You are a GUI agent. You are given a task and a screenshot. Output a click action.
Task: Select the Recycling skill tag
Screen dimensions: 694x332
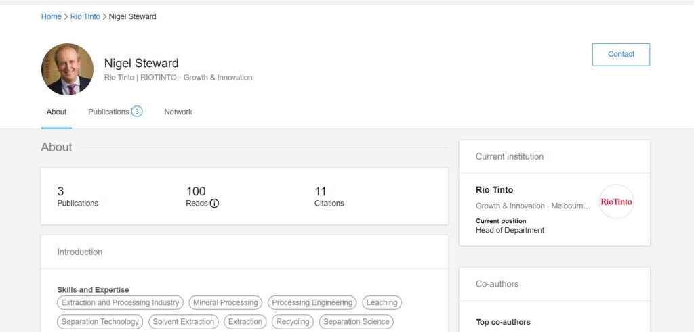(x=293, y=321)
